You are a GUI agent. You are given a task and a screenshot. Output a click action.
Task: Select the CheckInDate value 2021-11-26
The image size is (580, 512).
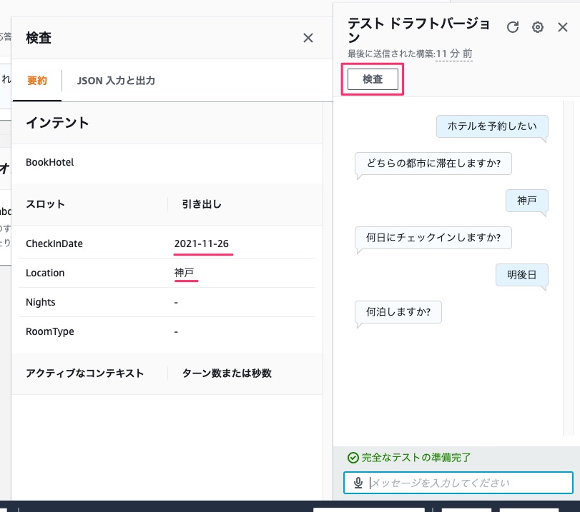[x=203, y=243]
